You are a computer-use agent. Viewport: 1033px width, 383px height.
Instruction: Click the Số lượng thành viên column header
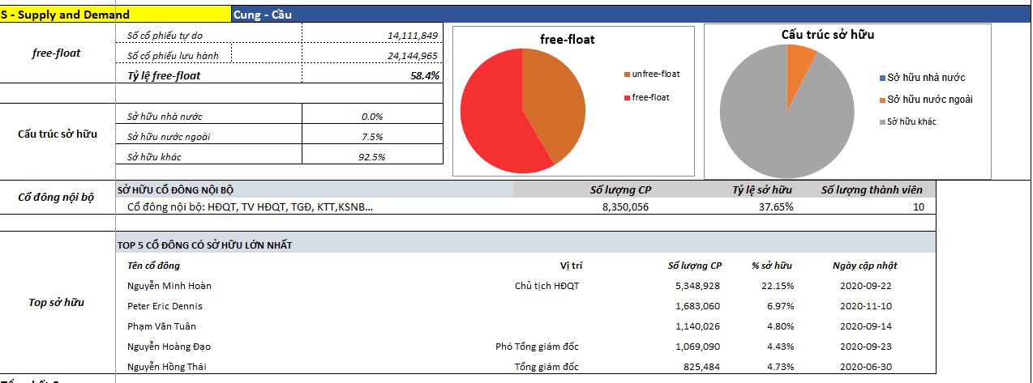[871, 189]
